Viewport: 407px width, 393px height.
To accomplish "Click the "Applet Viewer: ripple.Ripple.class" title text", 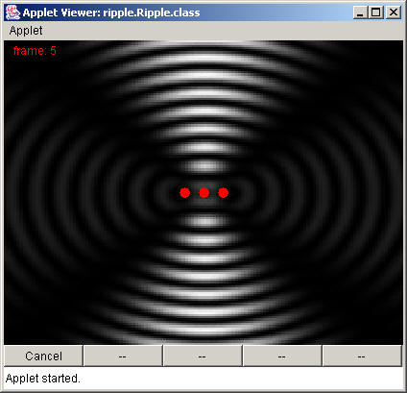I will 111,12.
